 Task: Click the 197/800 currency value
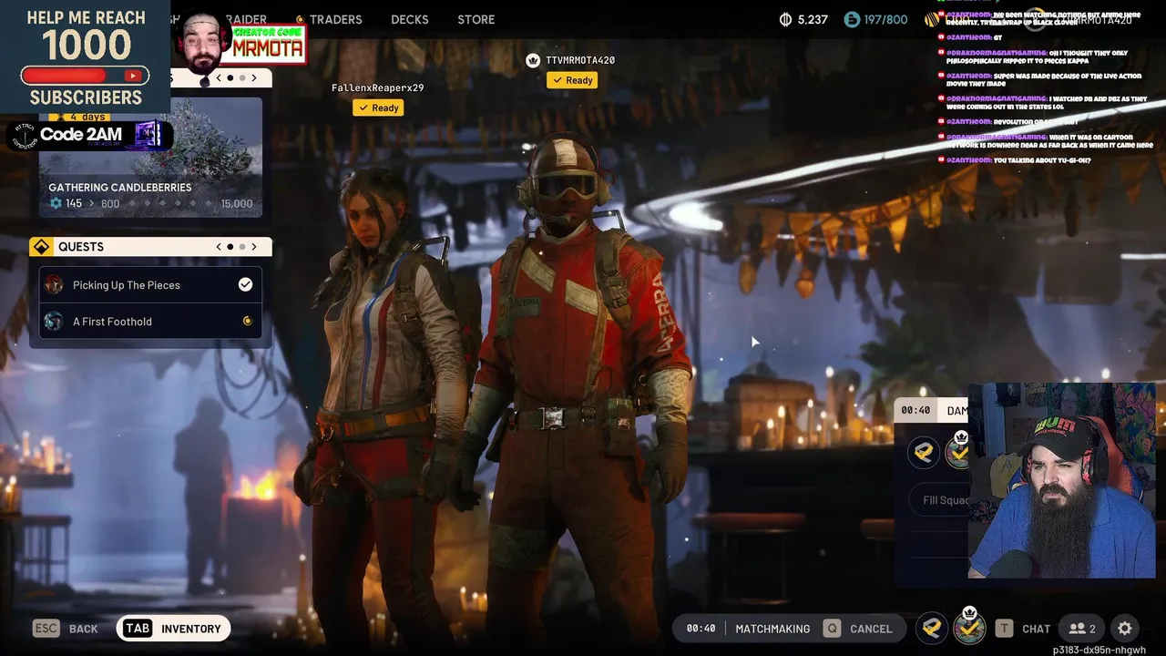point(885,19)
